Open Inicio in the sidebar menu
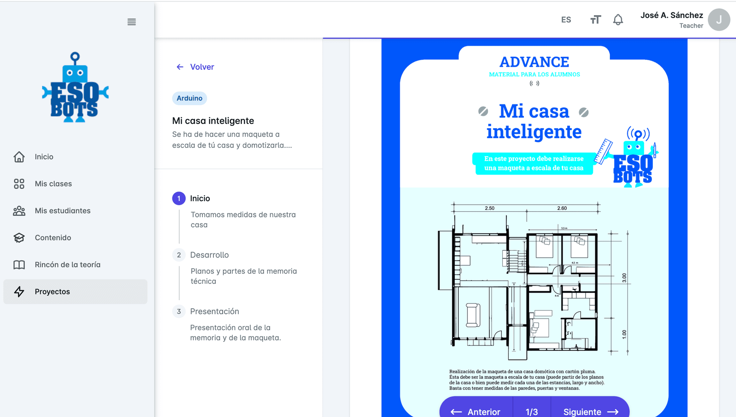The image size is (736, 417). (75, 157)
